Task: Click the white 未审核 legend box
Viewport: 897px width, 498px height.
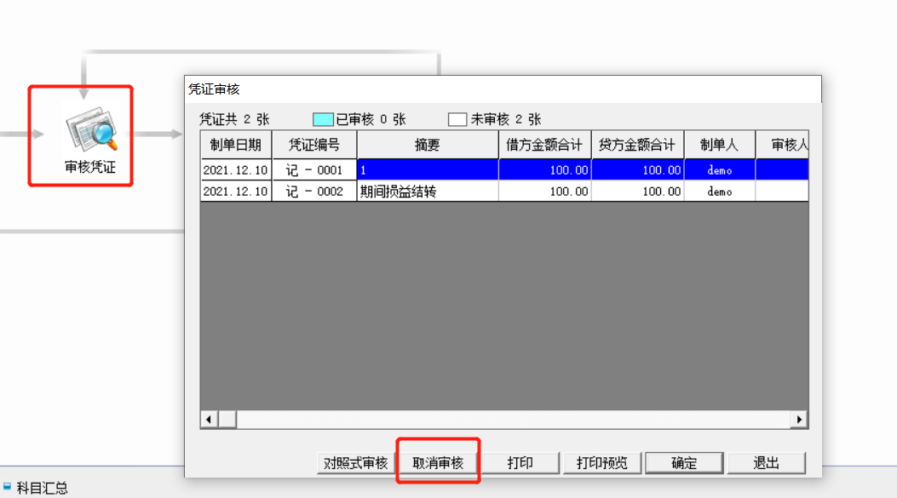Action: [457, 119]
